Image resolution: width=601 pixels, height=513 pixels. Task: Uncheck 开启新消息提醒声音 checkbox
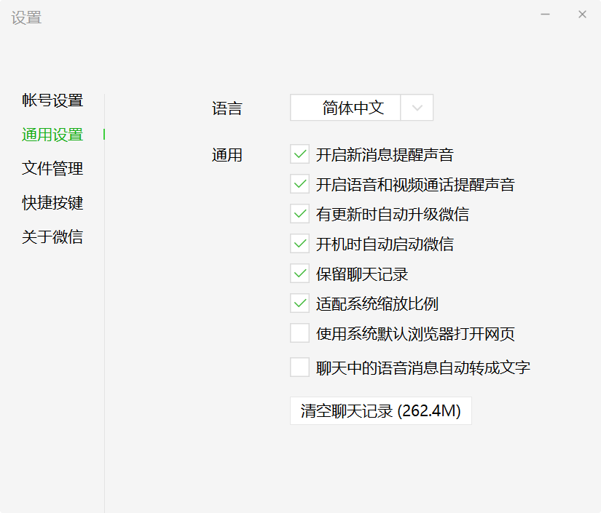tap(299, 154)
